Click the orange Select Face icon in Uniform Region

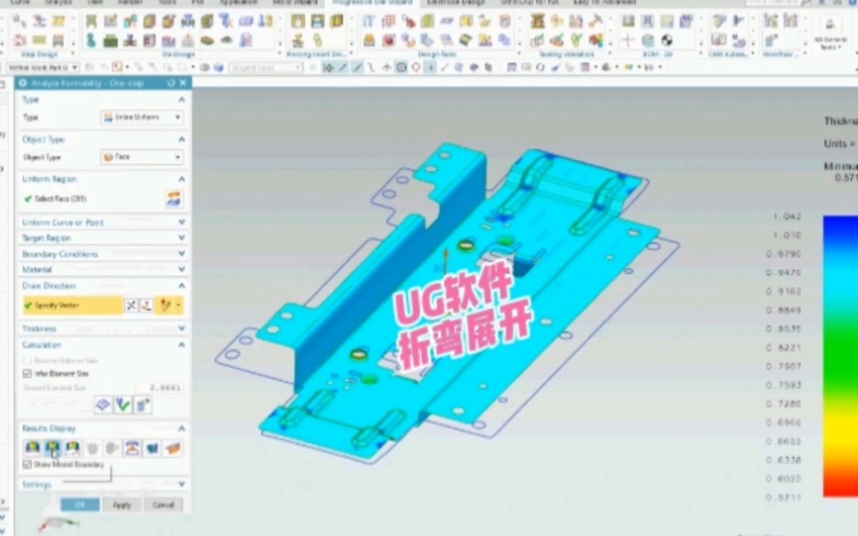point(172,198)
